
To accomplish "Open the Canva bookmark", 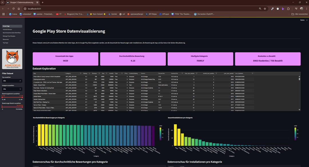I will (x=13, y=14).
